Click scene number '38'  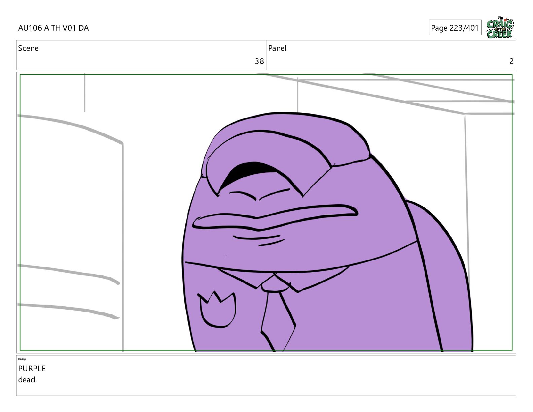tap(259, 61)
